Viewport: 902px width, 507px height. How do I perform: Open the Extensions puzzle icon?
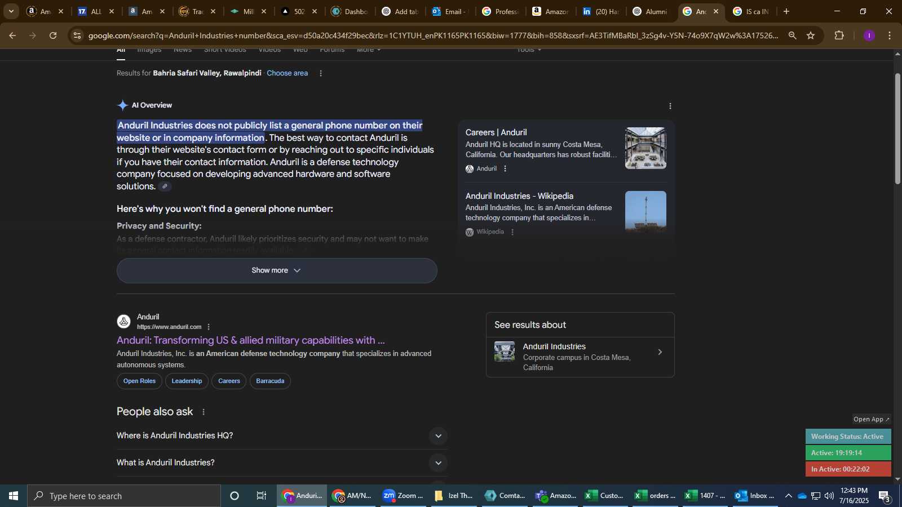pyautogui.click(x=839, y=35)
